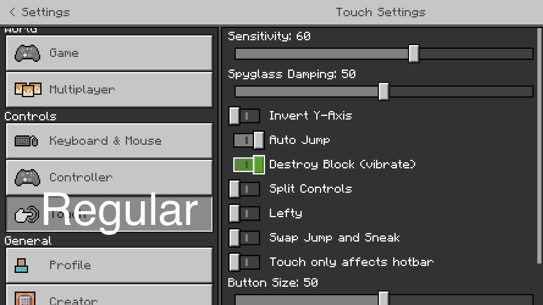Screen dimensions: 543x305
Task: Go back to Settings via header text
Action: click(x=46, y=12)
